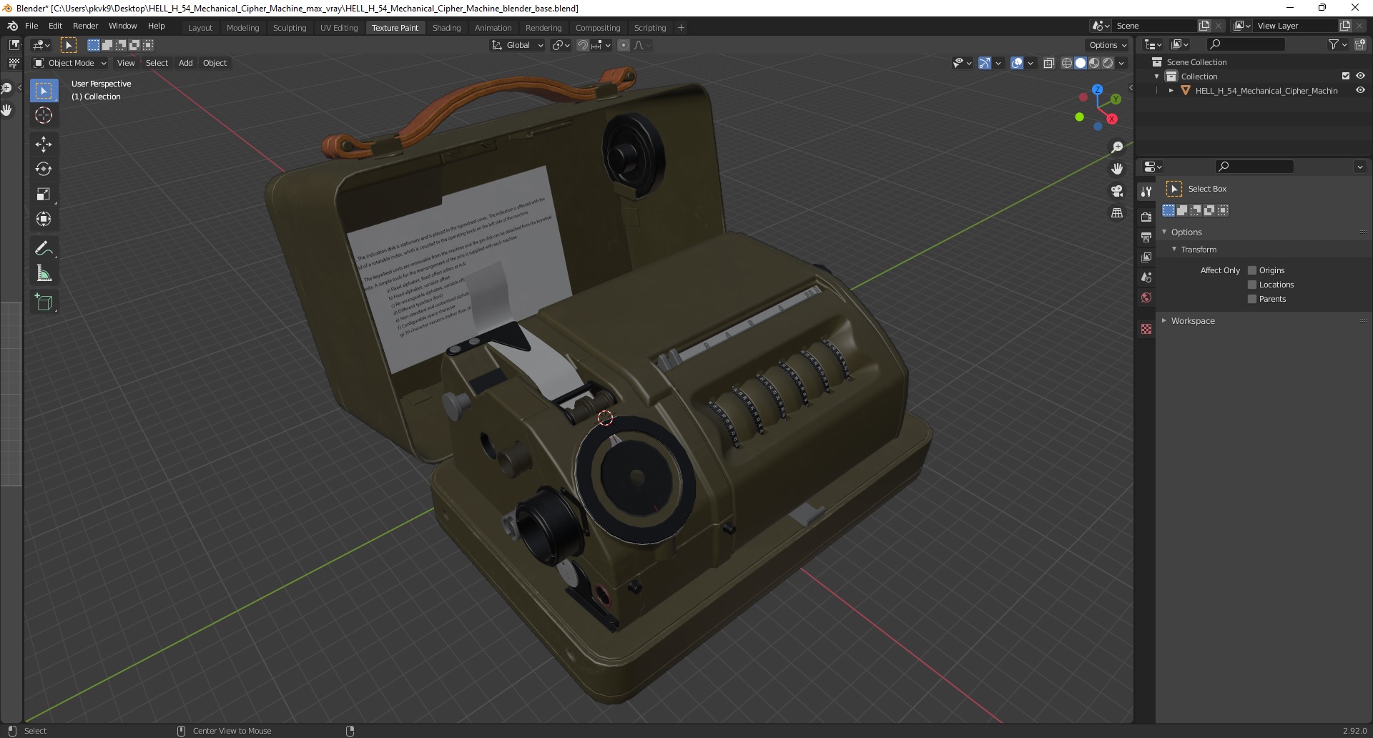Image resolution: width=1373 pixels, height=738 pixels.
Task: Switch to the UV Editing workspace tab
Action: coord(339,28)
